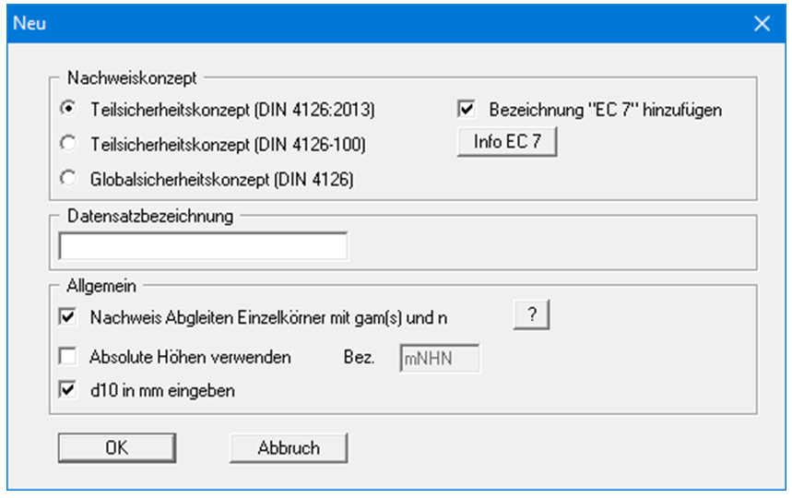
Task: Click the Bez. label text
Action: (360, 357)
